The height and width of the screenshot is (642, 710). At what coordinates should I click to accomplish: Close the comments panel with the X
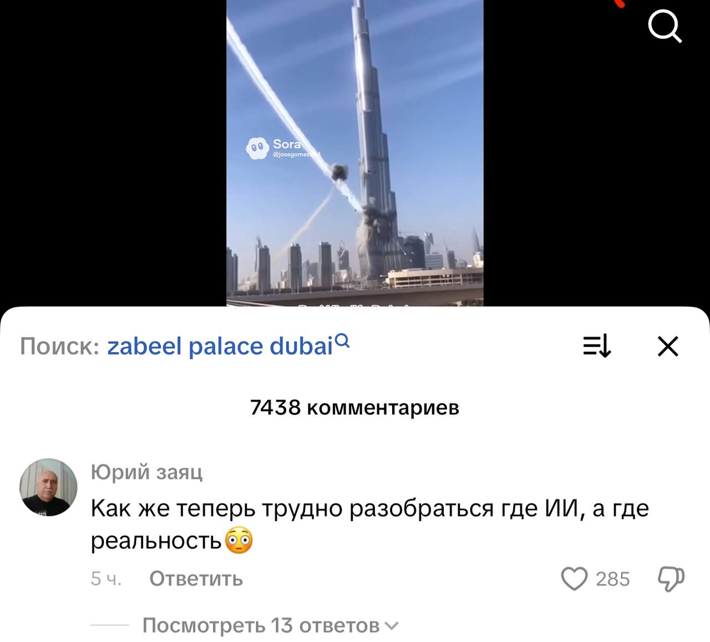point(668,346)
